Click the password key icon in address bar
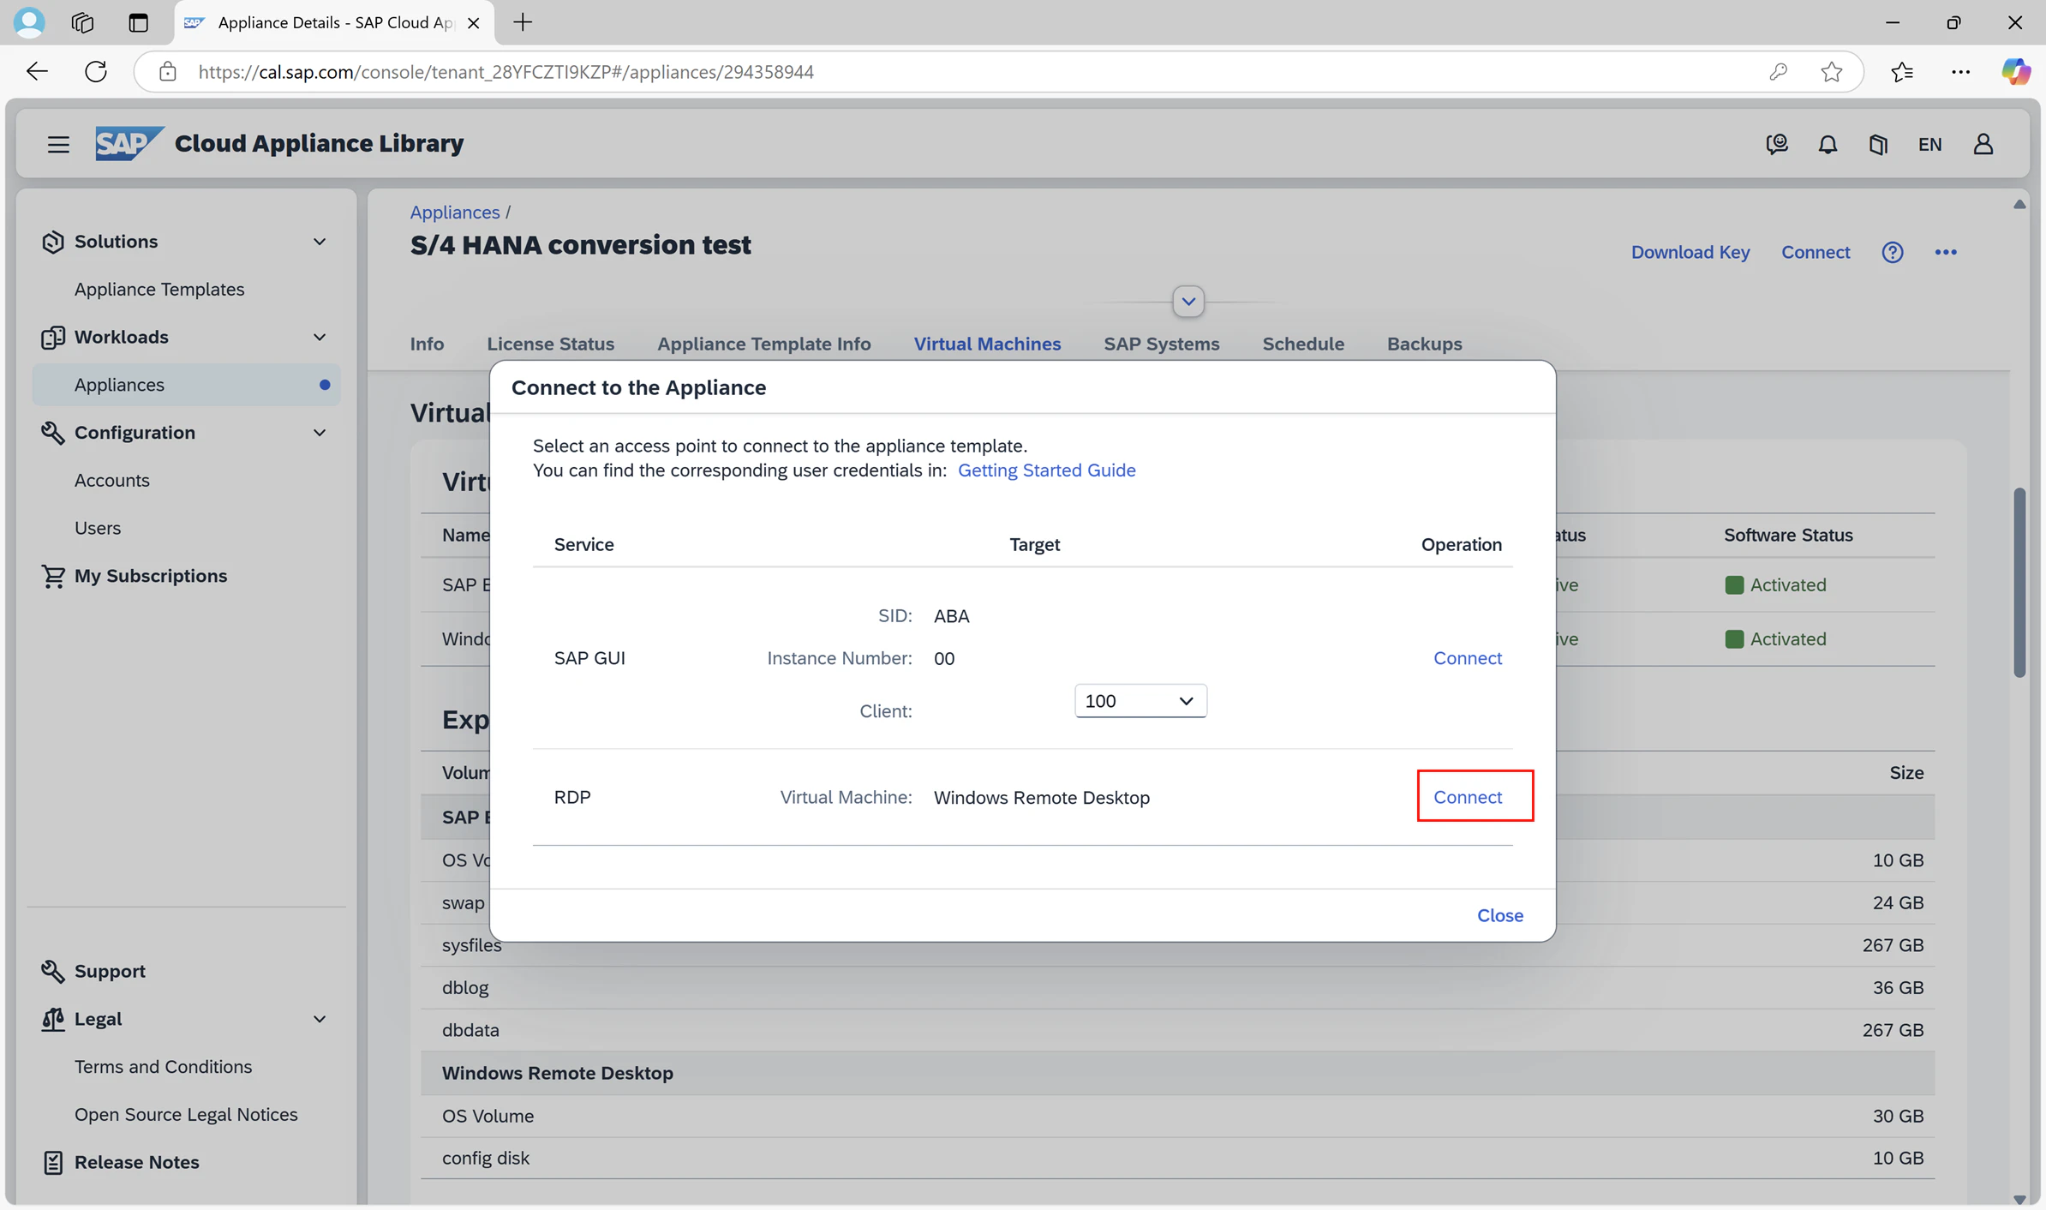Screen dimensions: 2046x1210 (x=1778, y=72)
